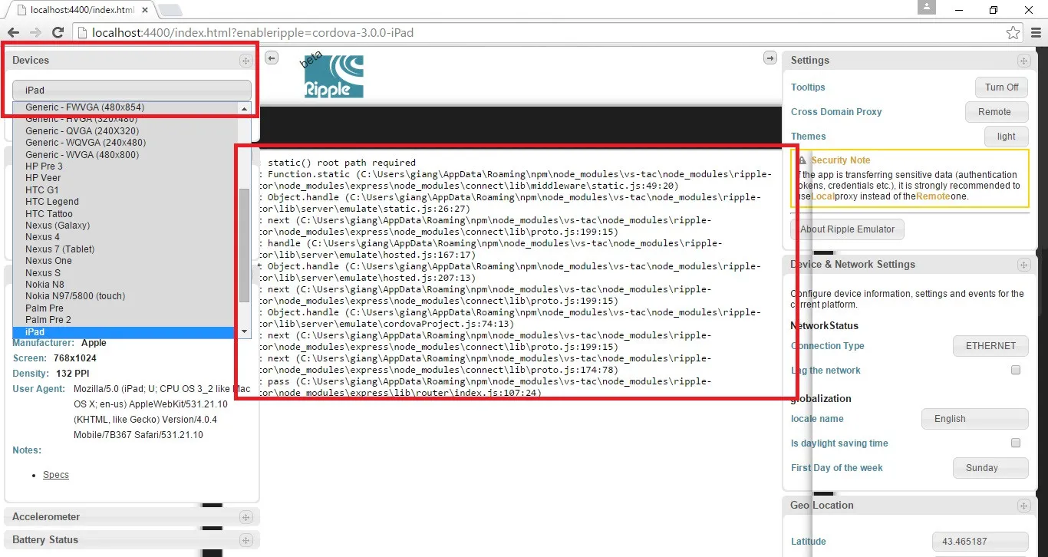Viewport: 1048px width, 557px height.
Task: Open the About Ripple Emulator button
Action: click(848, 229)
